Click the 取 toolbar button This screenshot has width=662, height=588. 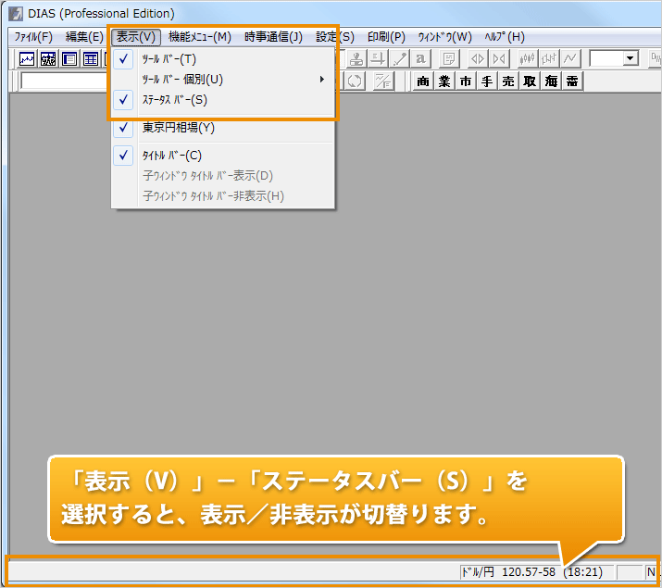[x=530, y=81]
